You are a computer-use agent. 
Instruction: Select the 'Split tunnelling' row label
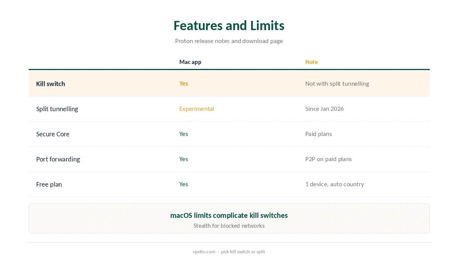tap(57, 109)
